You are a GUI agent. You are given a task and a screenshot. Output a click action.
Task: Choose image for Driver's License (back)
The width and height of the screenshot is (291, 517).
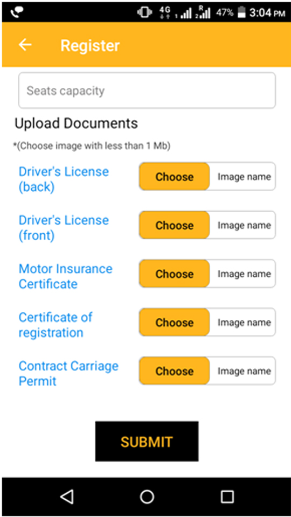[174, 177]
